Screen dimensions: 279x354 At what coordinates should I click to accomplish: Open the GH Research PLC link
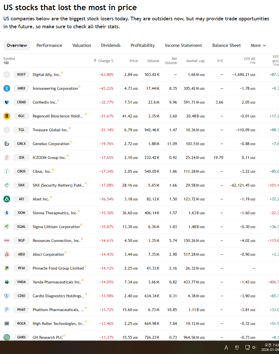pyautogui.click(x=48, y=337)
